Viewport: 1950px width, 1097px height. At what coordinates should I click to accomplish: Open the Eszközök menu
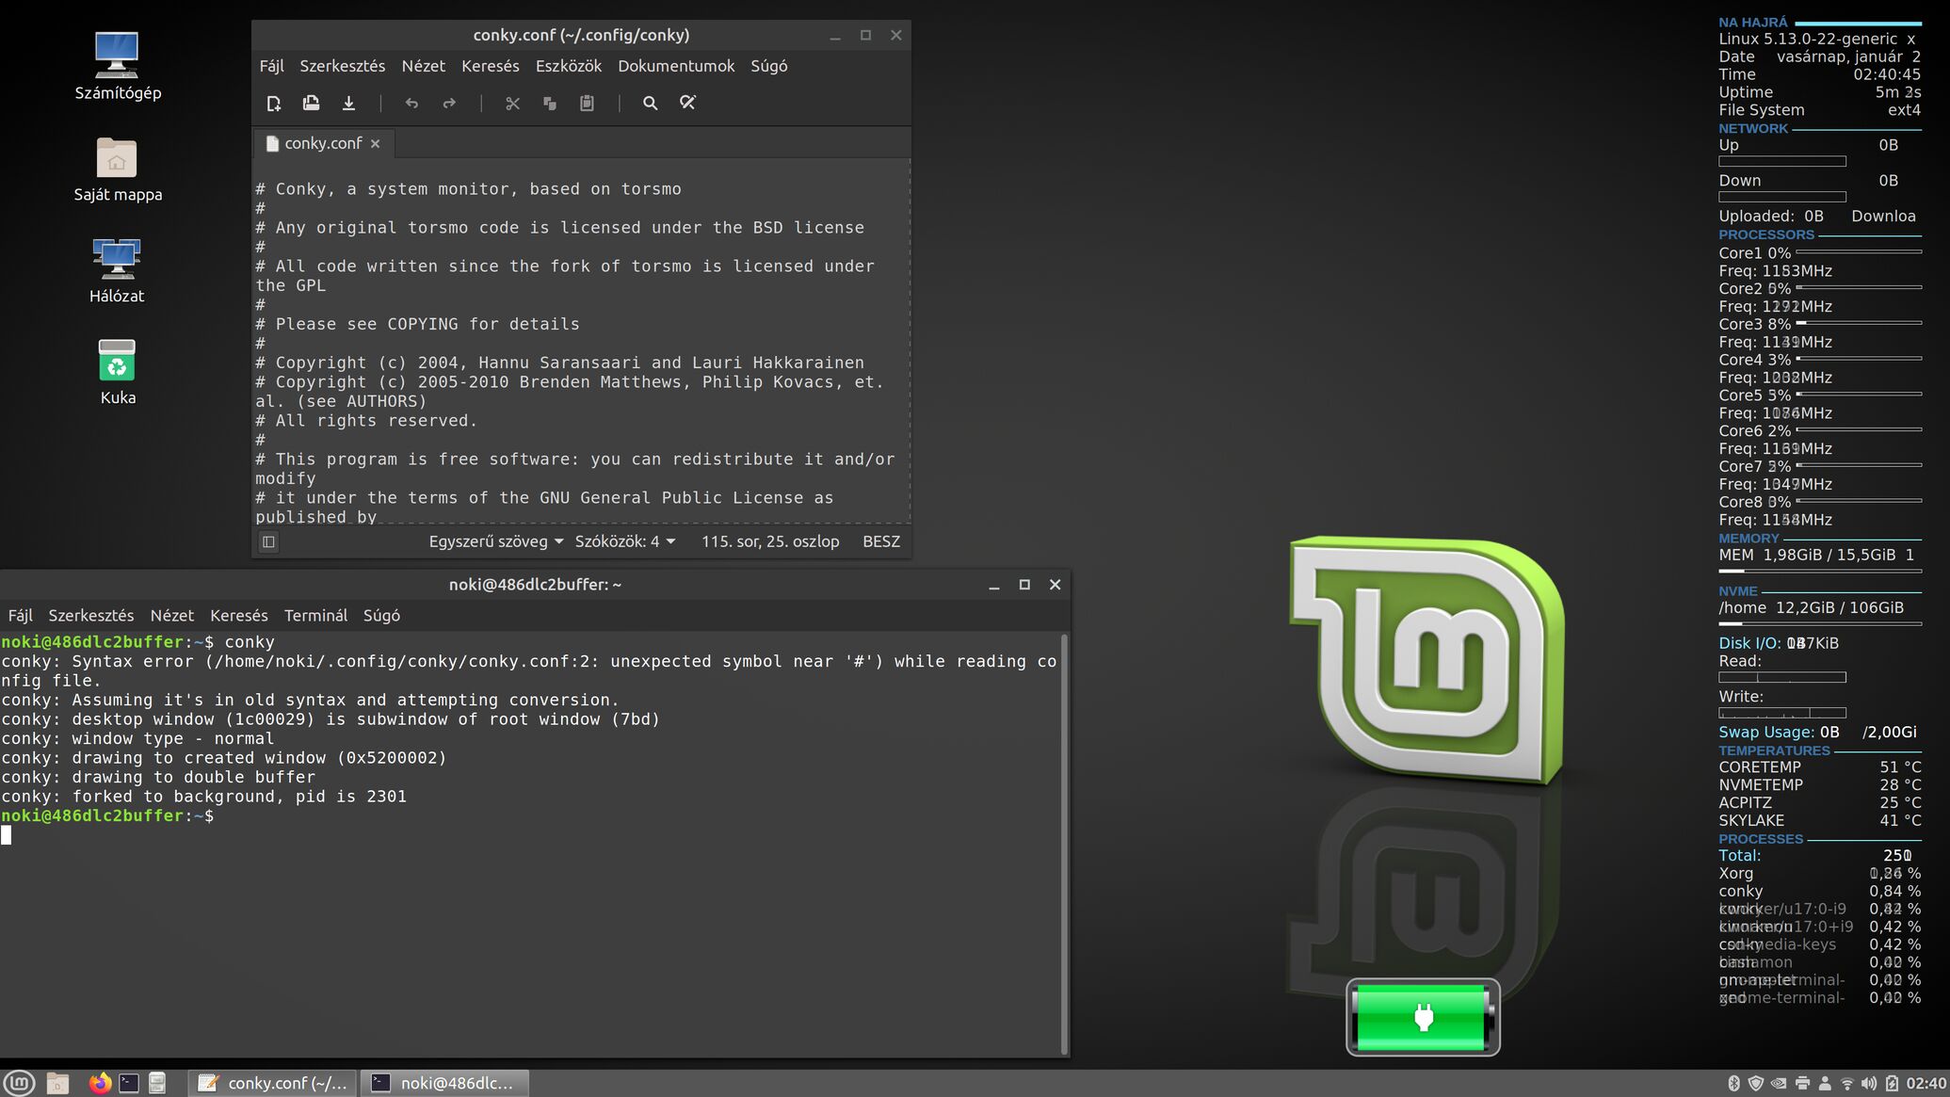point(569,66)
